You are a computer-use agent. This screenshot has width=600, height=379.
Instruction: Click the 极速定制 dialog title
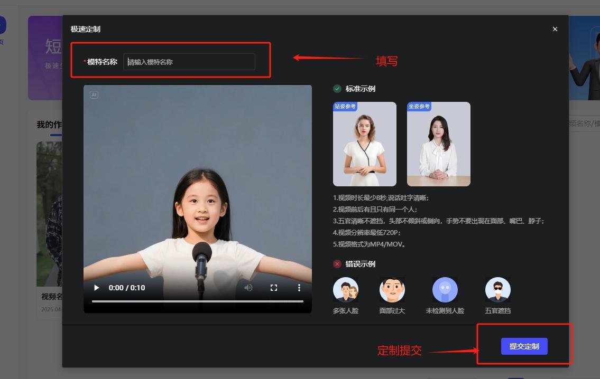(85, 29)
